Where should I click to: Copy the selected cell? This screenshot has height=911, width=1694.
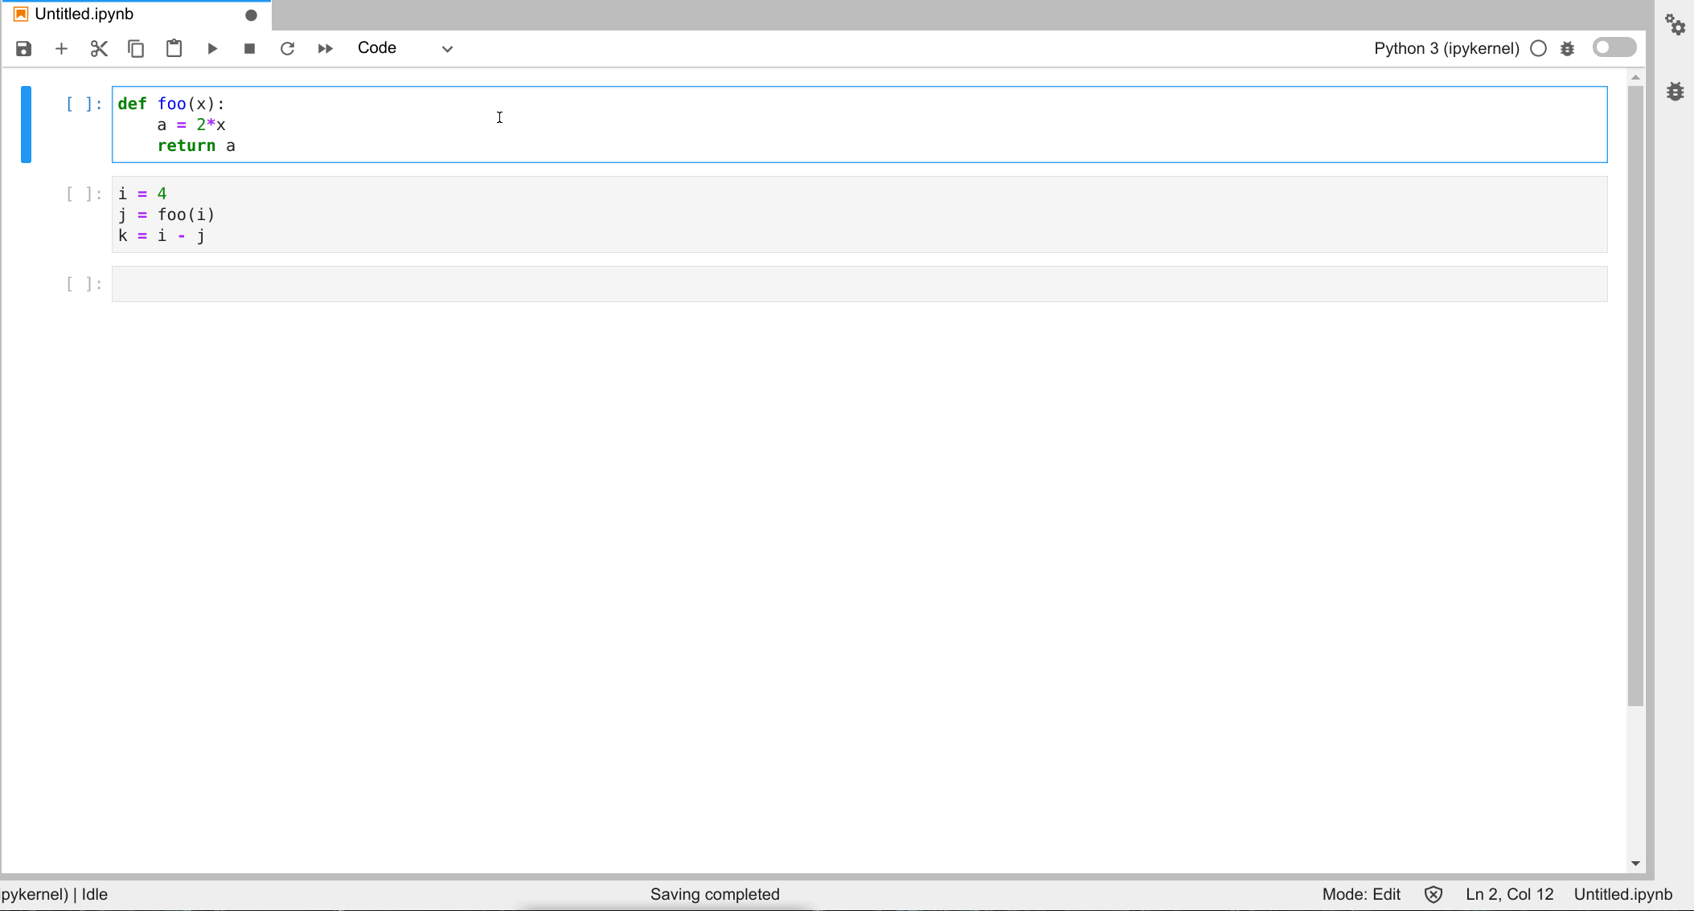135,48
